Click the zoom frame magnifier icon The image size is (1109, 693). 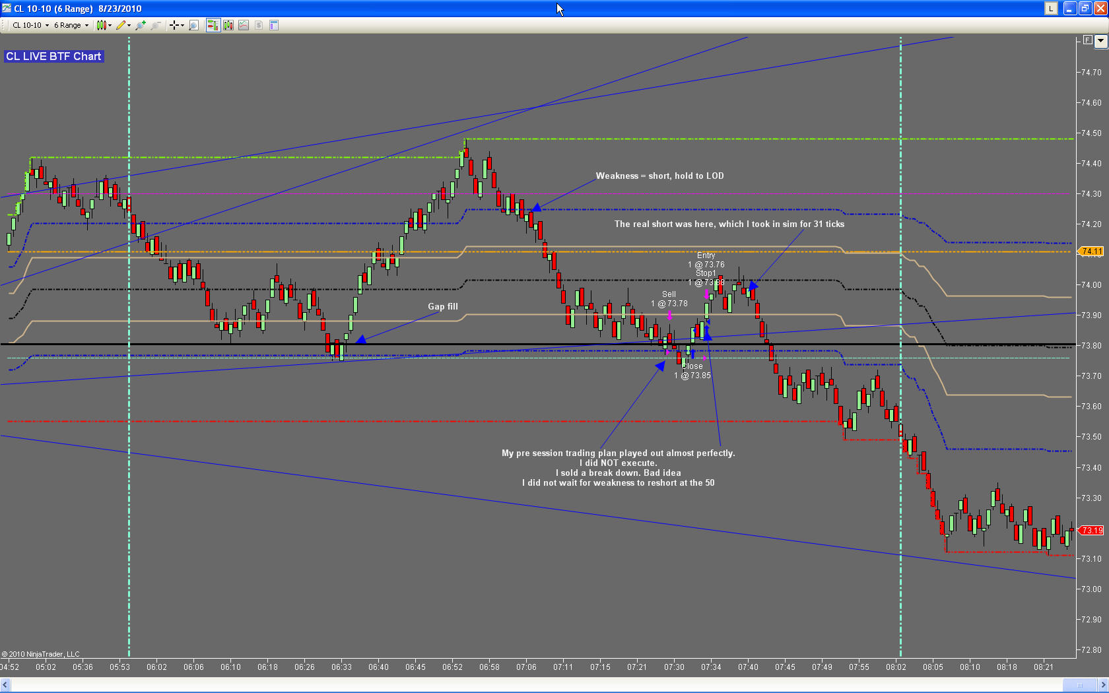pos(194,25)
